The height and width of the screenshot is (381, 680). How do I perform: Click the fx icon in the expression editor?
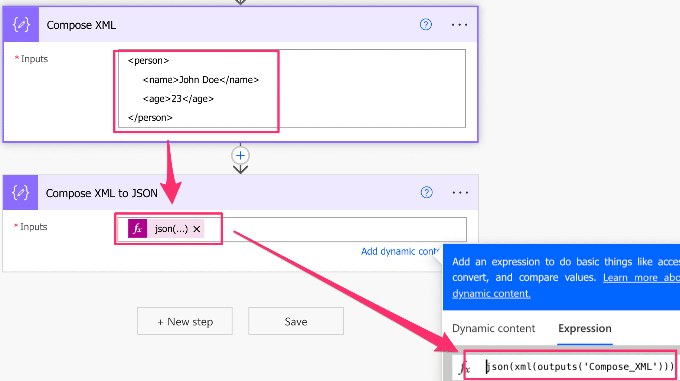tap(465, 367)
